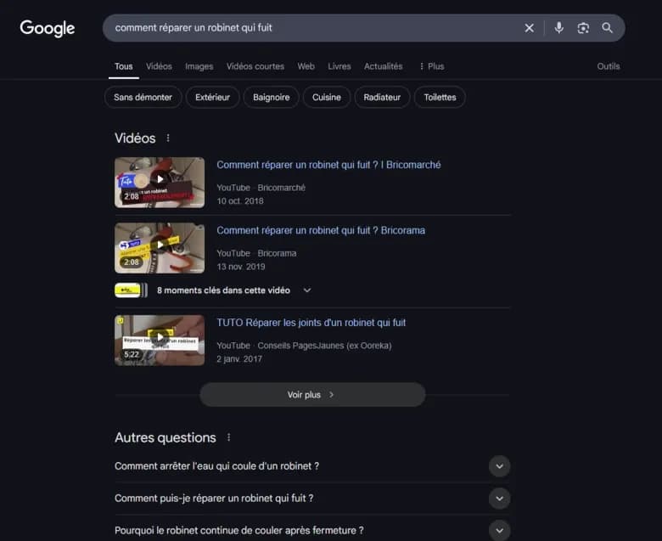Click the date text 2 janv. 2017
662x541 pixels.
pos(239,359)
